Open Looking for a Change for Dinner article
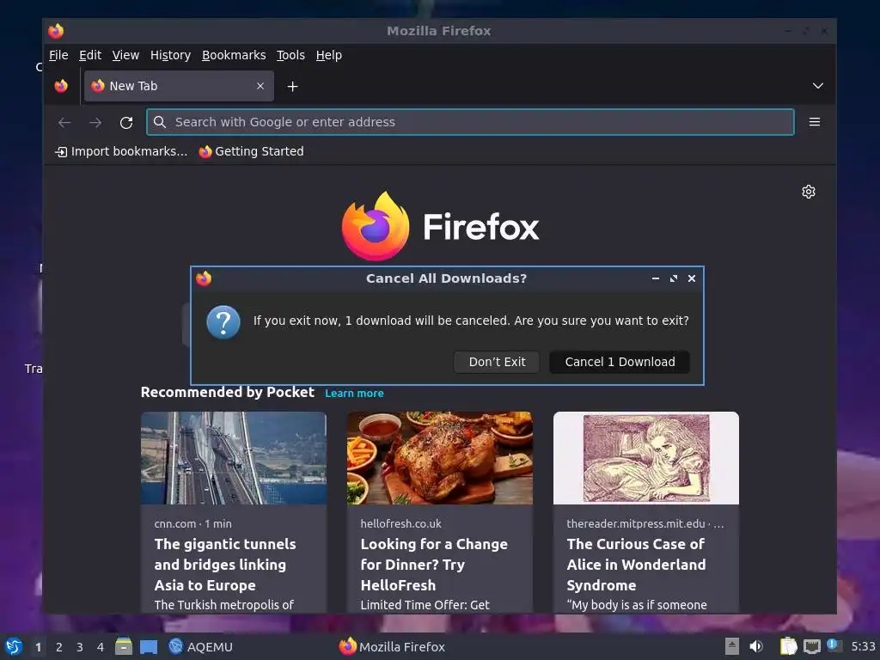880x660 pixels. pos(434,565)
